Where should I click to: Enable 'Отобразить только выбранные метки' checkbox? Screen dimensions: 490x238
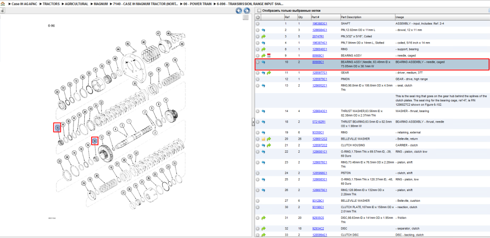pyautogui.click(x=259, y=11)
